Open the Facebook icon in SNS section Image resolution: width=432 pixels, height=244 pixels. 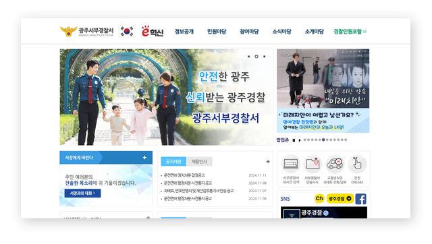point(360,199)
